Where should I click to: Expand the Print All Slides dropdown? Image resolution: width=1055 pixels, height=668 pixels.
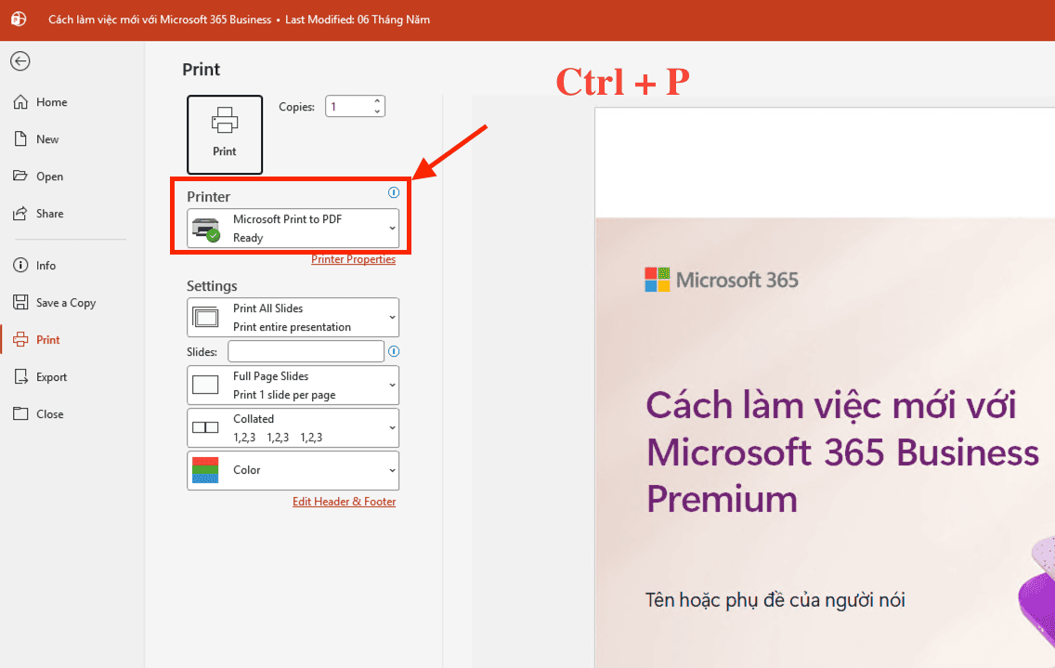(293, 317)
